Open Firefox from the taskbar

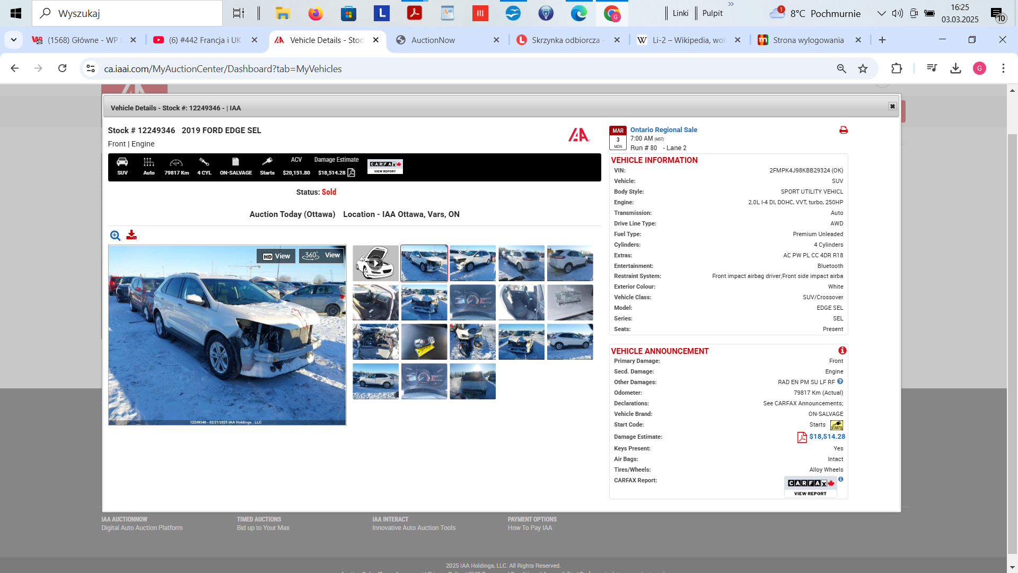click(x=315, y=13)
